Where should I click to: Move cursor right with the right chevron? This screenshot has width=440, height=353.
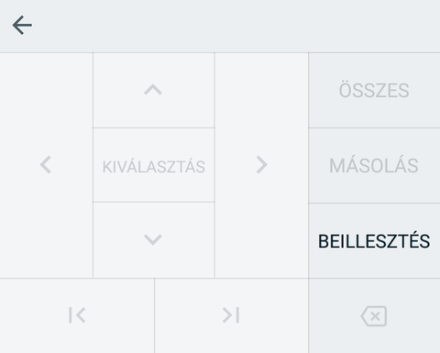pyautogui.click(x=261, y=165)
